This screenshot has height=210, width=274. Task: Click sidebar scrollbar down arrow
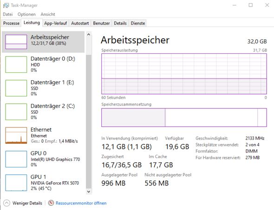(89, 191)
